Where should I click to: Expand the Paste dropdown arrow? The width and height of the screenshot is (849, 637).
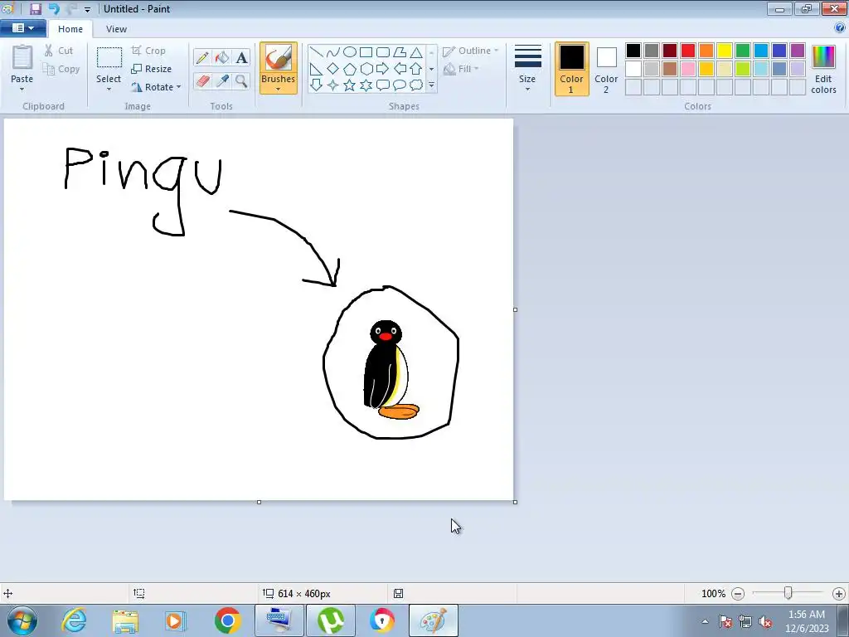click(x=22, y=90)
